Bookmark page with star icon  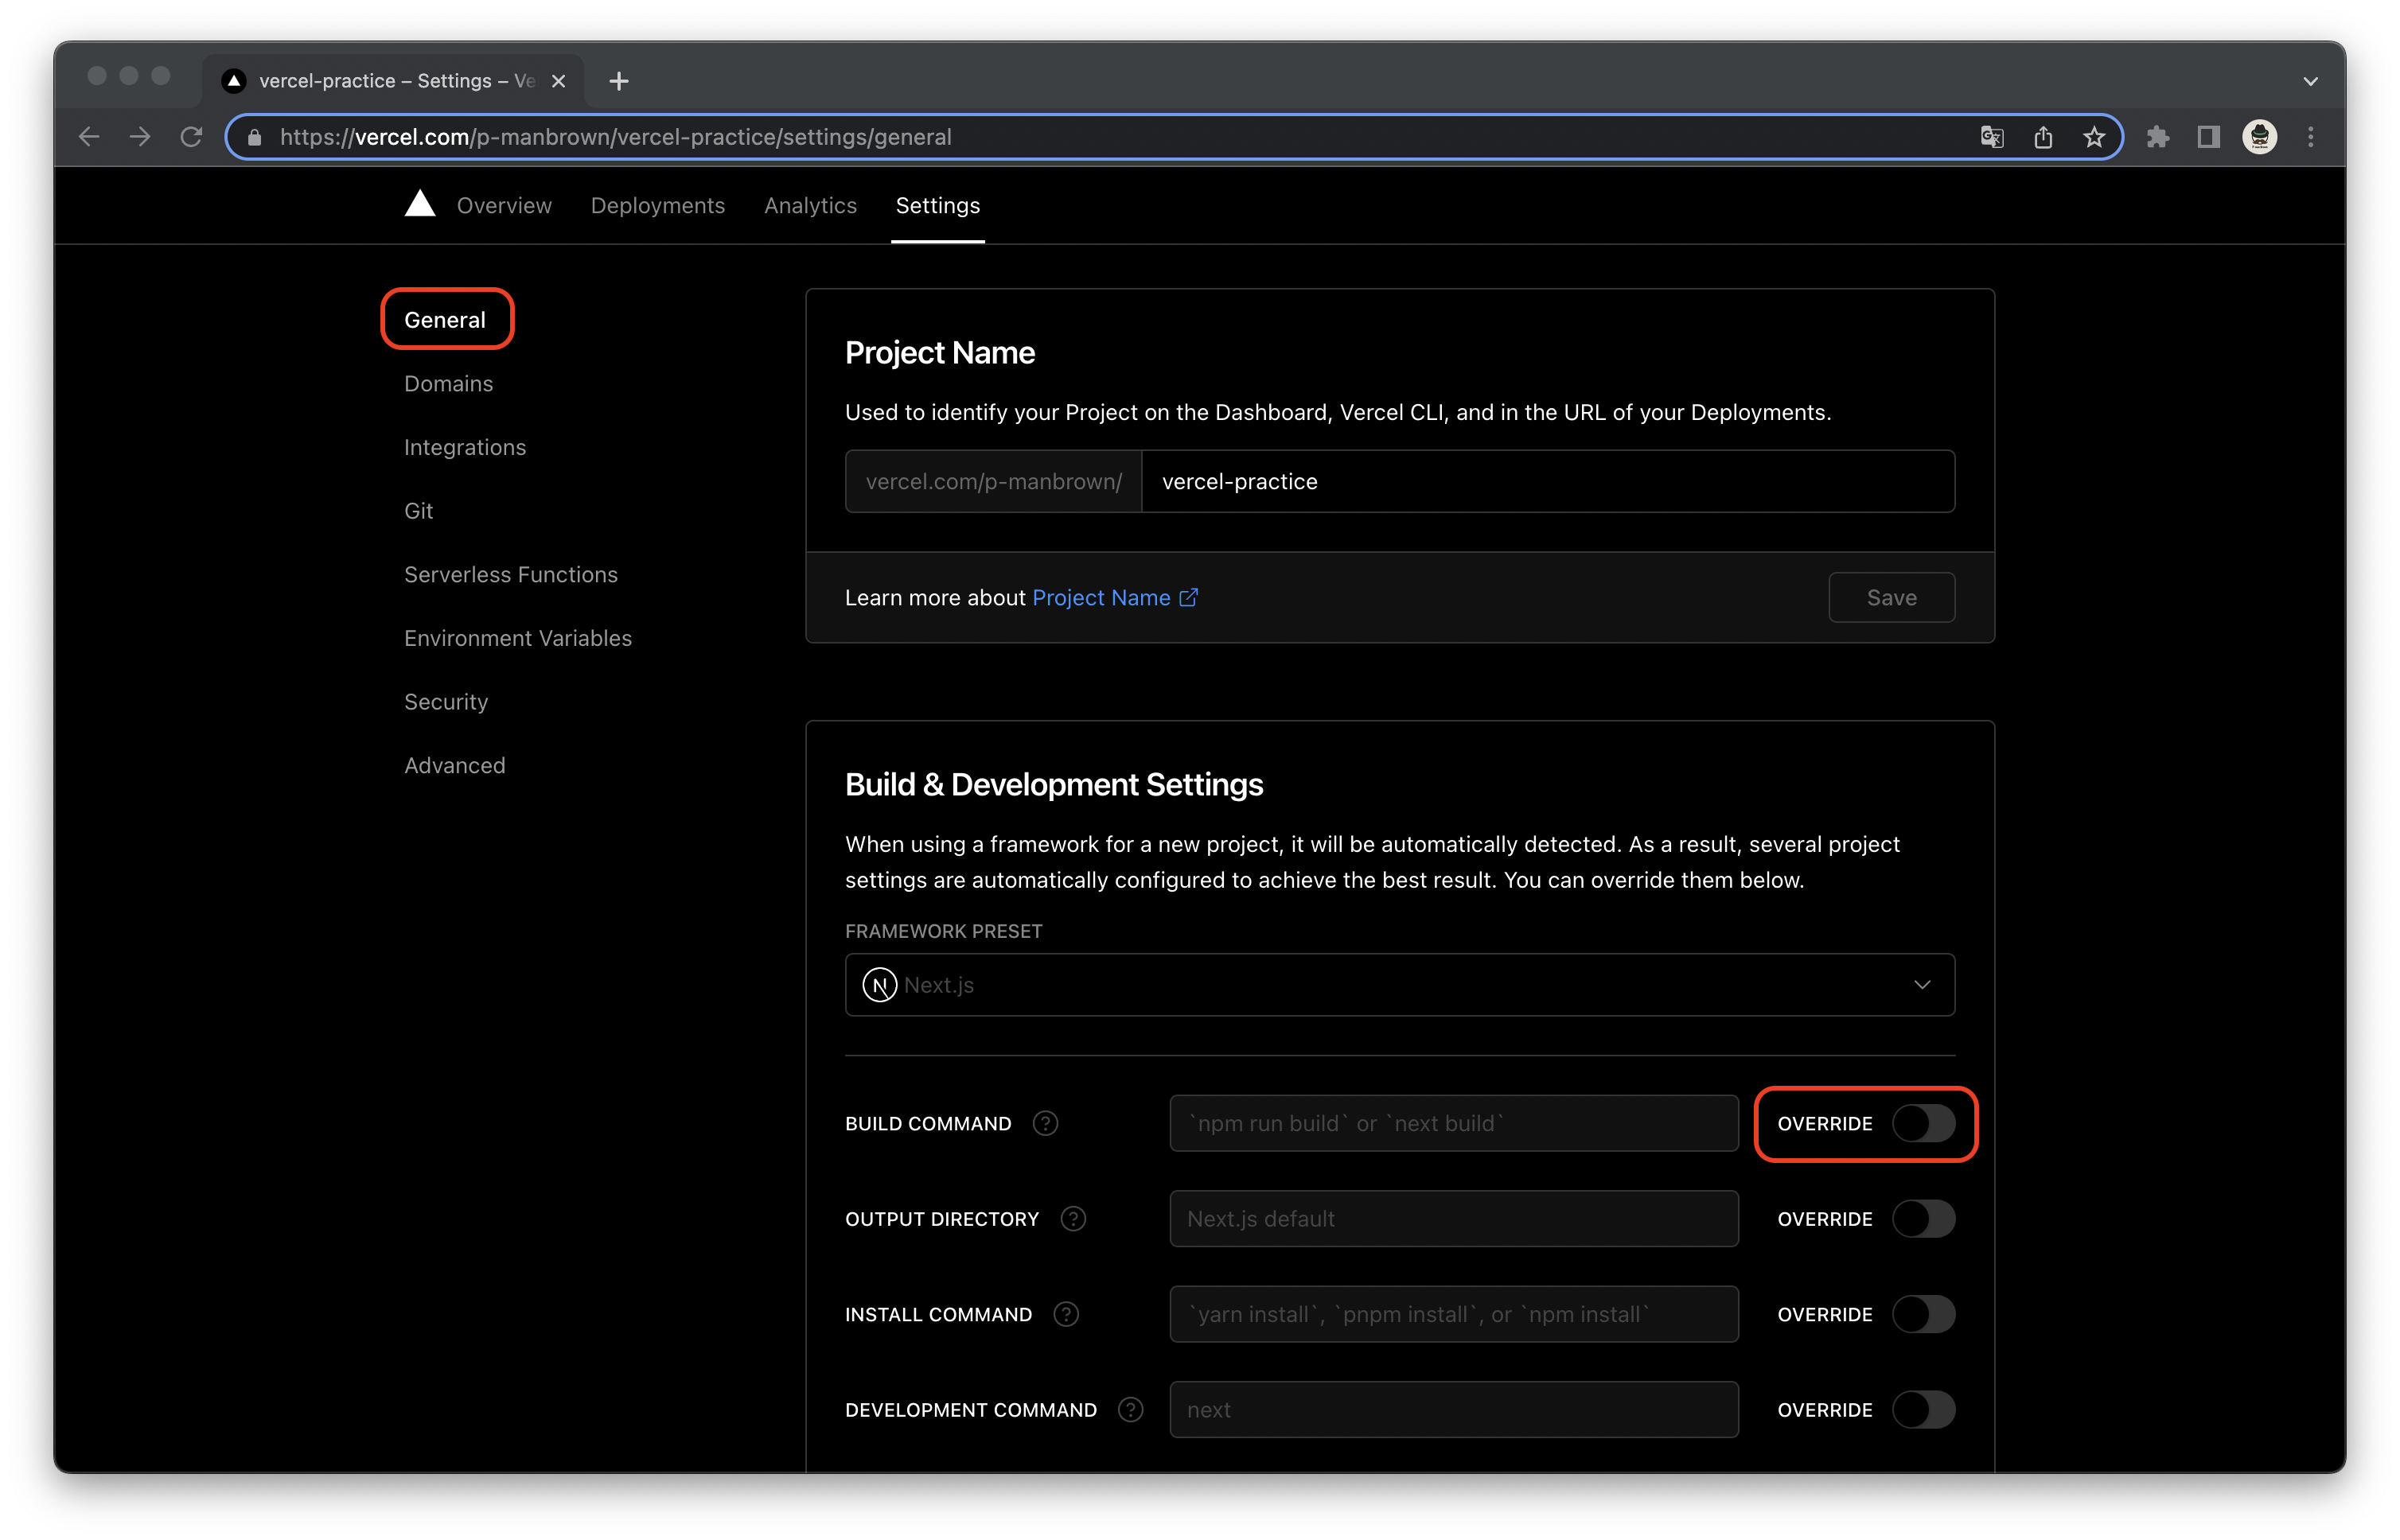pyautogui.click(x=2094, y=137)
